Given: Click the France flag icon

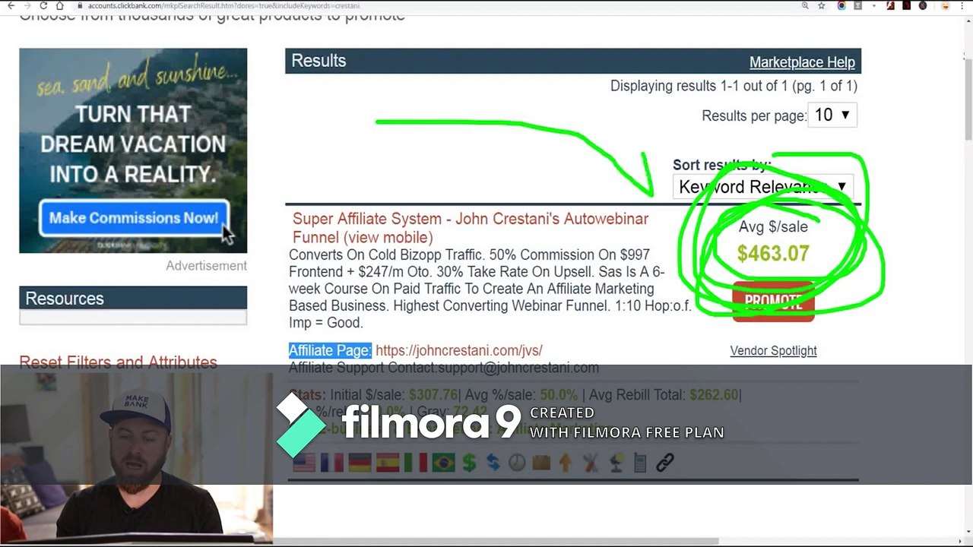Looking at the screenshot, I should (x=331, y=462).
